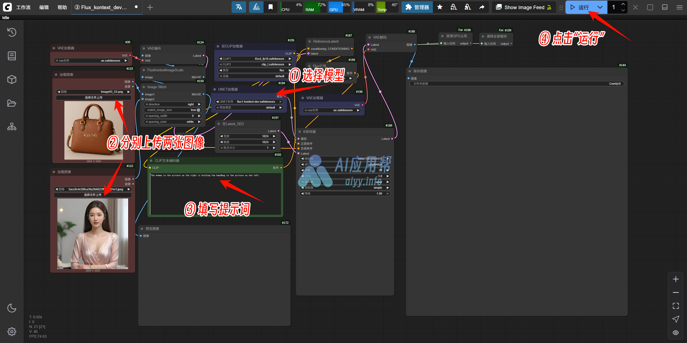Image resolution: width=687 pixels, height=343 pixels.
Task: Open the CLIP2 clip_l selector
Action: (255, 64)
